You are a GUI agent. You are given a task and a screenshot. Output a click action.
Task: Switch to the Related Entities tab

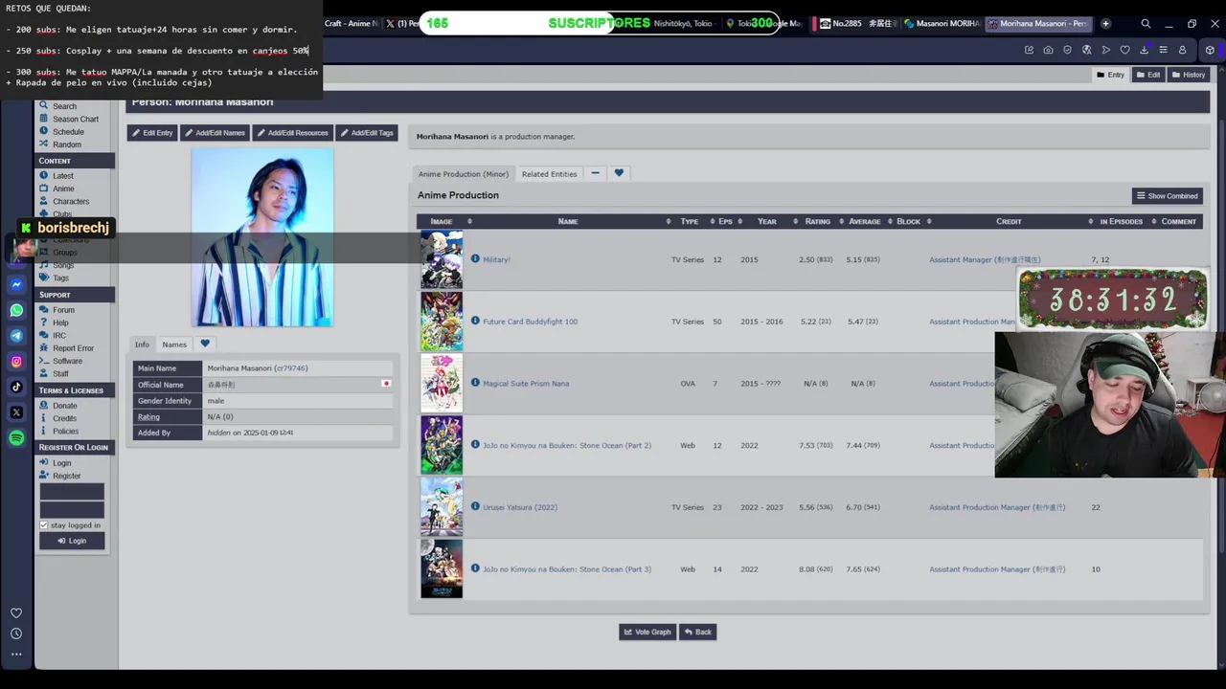click(x=549, y=173)
